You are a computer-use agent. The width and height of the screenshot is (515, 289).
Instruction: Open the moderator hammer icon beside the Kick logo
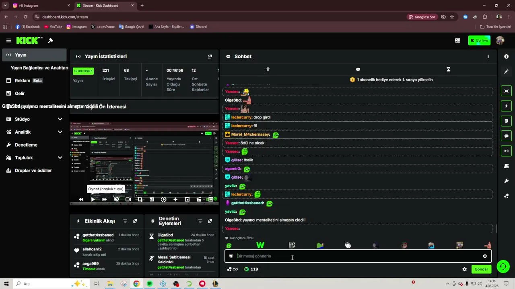click(x=51, y=41)
